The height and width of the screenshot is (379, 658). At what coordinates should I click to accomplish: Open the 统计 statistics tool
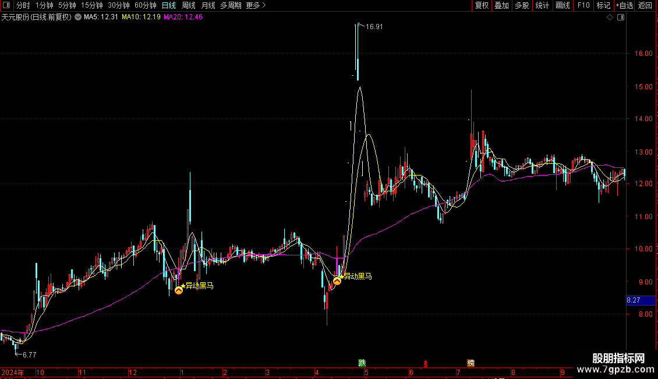pos(542,5)
